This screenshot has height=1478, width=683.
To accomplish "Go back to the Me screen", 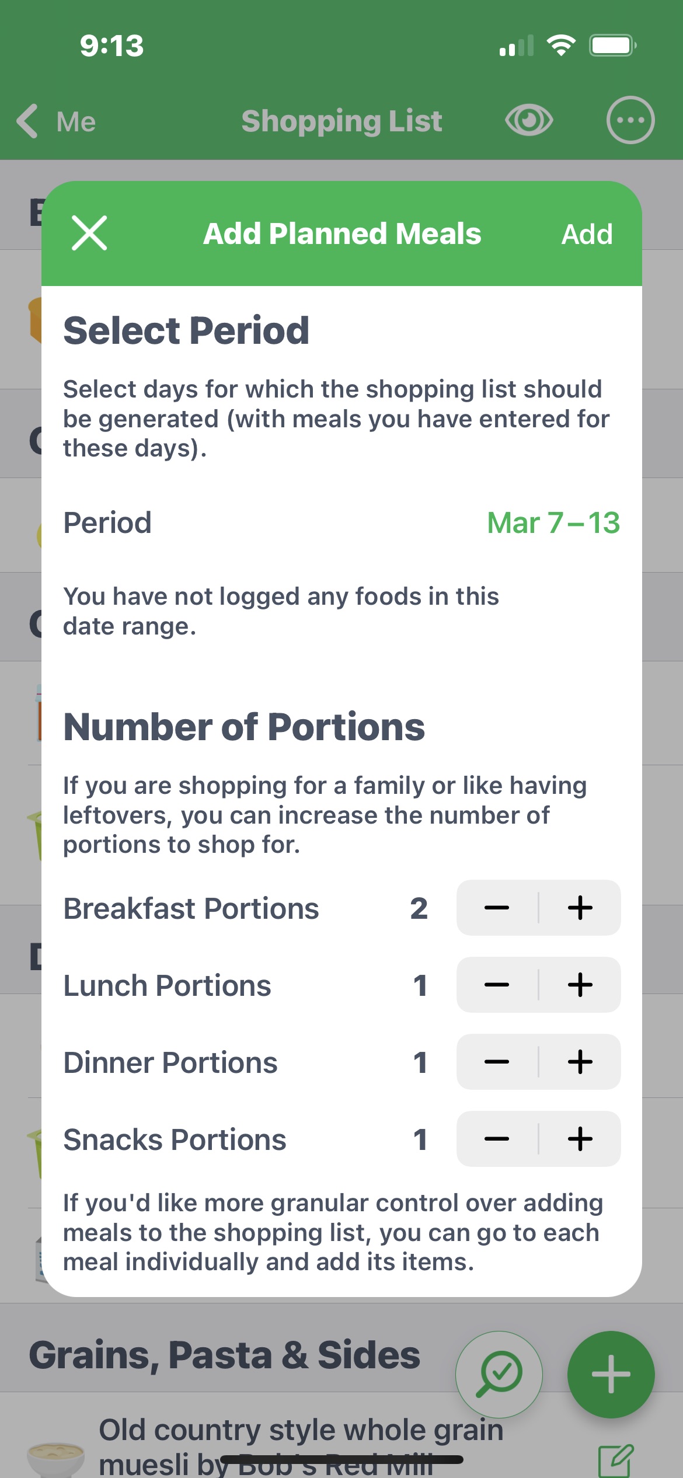I will click(57, 121).
